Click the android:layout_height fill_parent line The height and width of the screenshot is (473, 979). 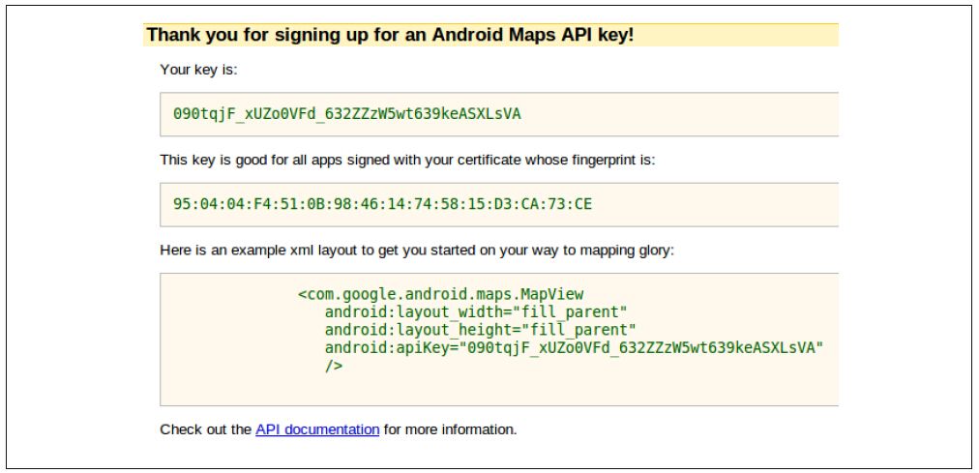tap(480, 330)
